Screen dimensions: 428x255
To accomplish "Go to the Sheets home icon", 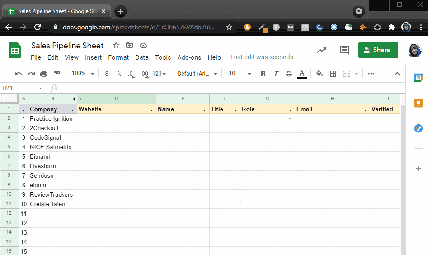I will (15, 50).
